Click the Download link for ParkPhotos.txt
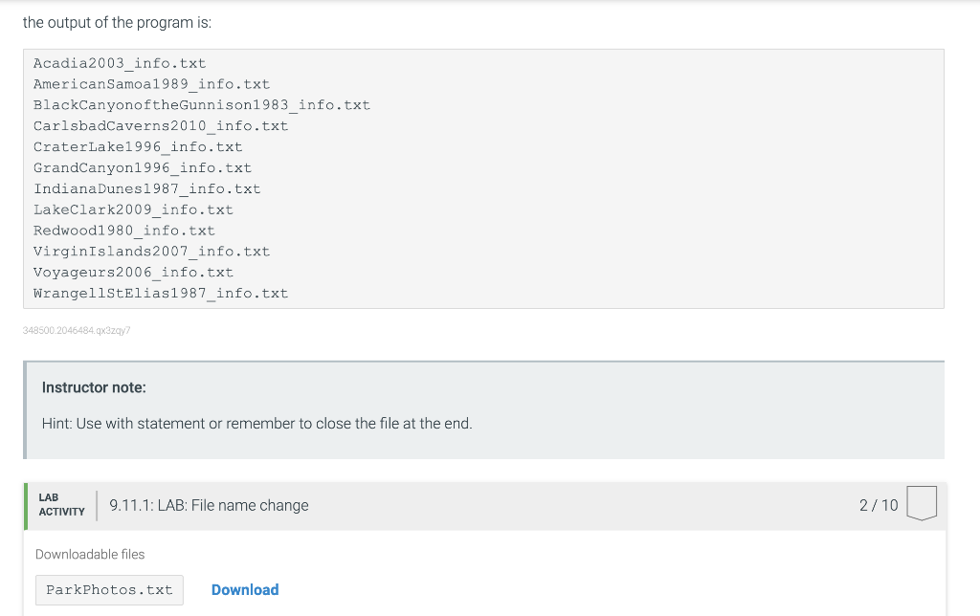 (x=245, y=590)
